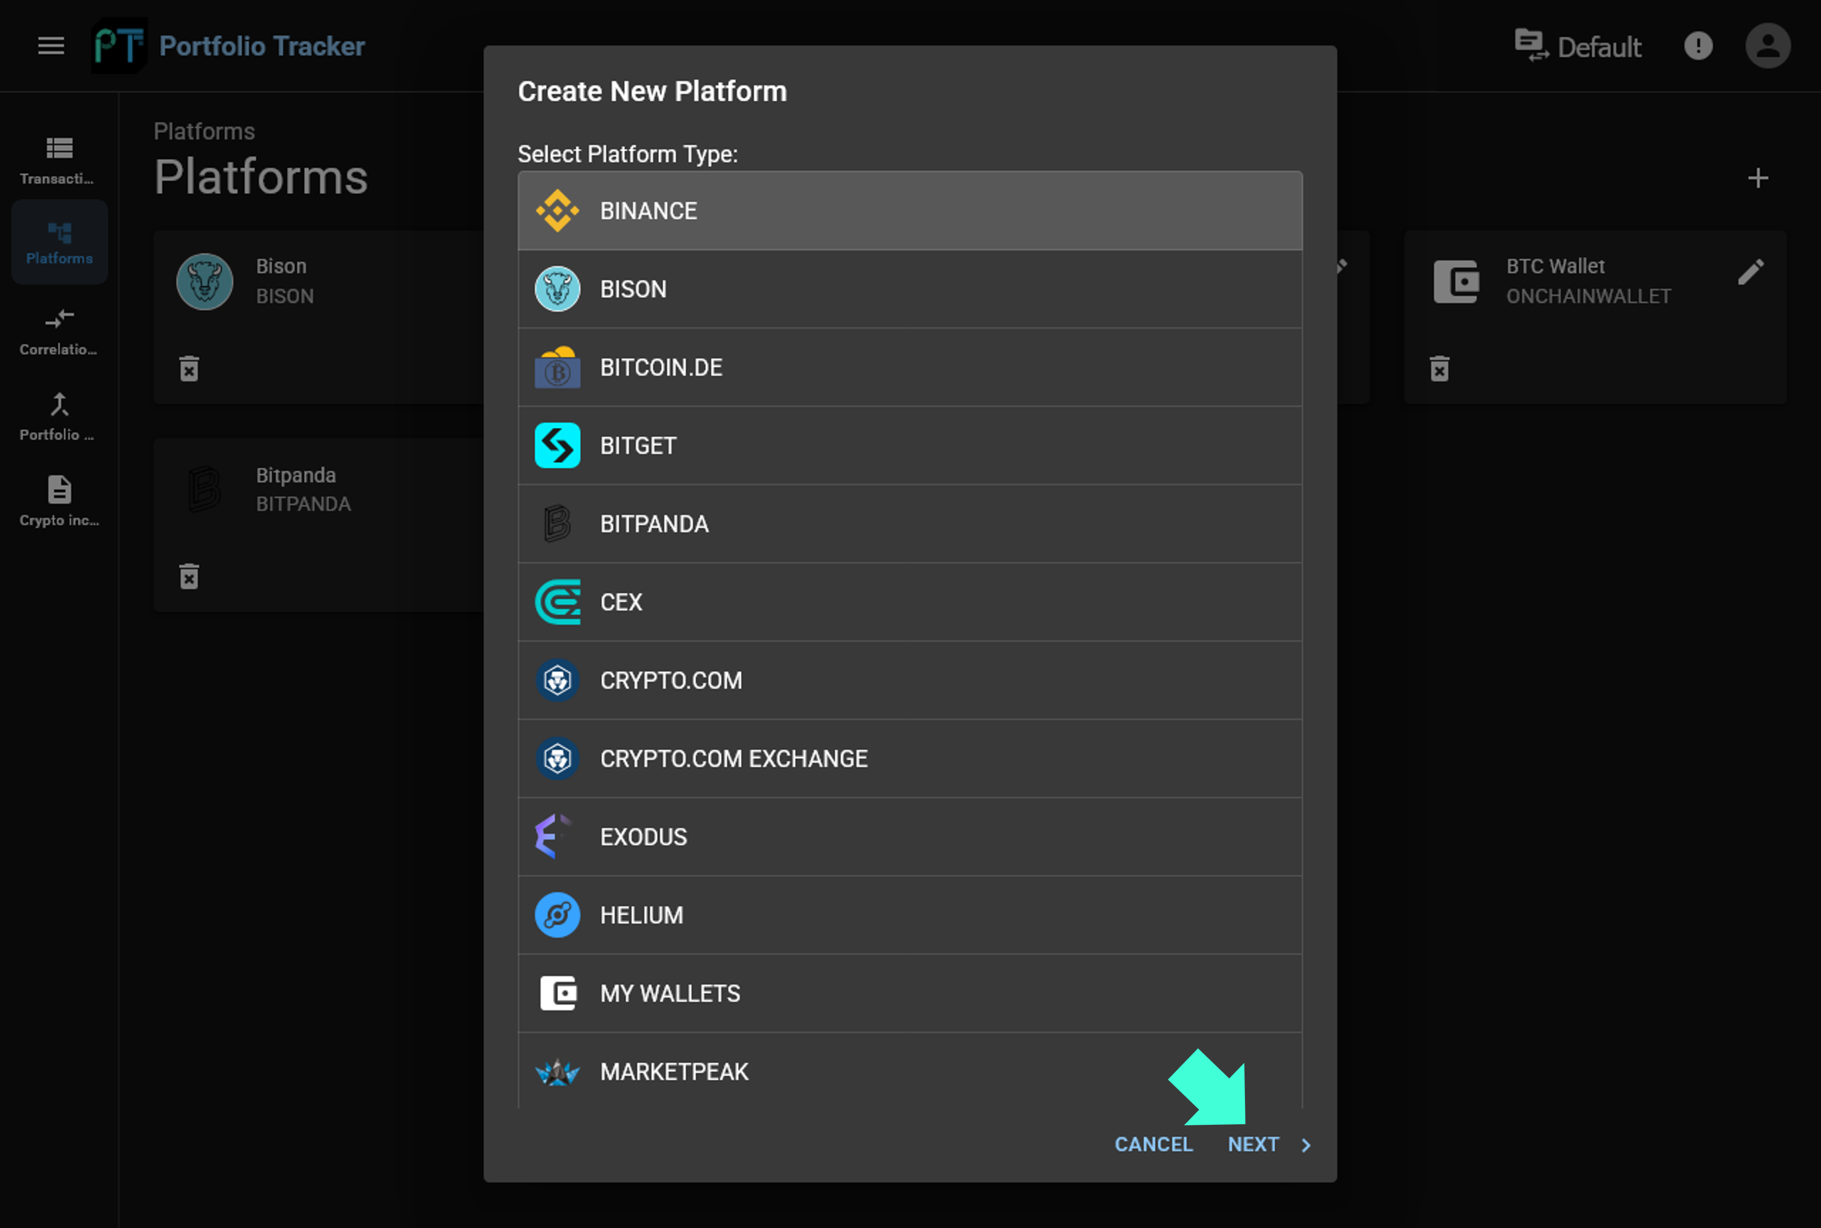Cancel the Create New Platform dialog
This screenshot has height=1228, width=1821.
(1153, 1144)
